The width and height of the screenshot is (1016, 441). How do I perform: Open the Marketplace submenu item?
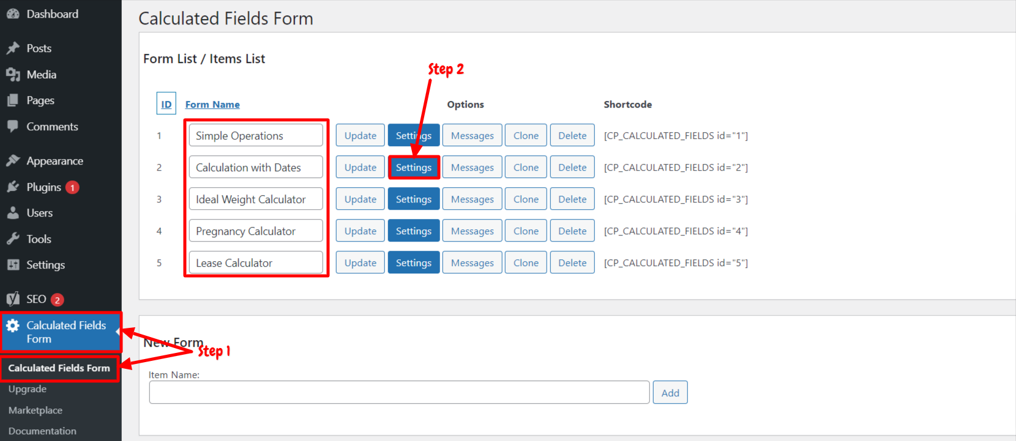35,410
